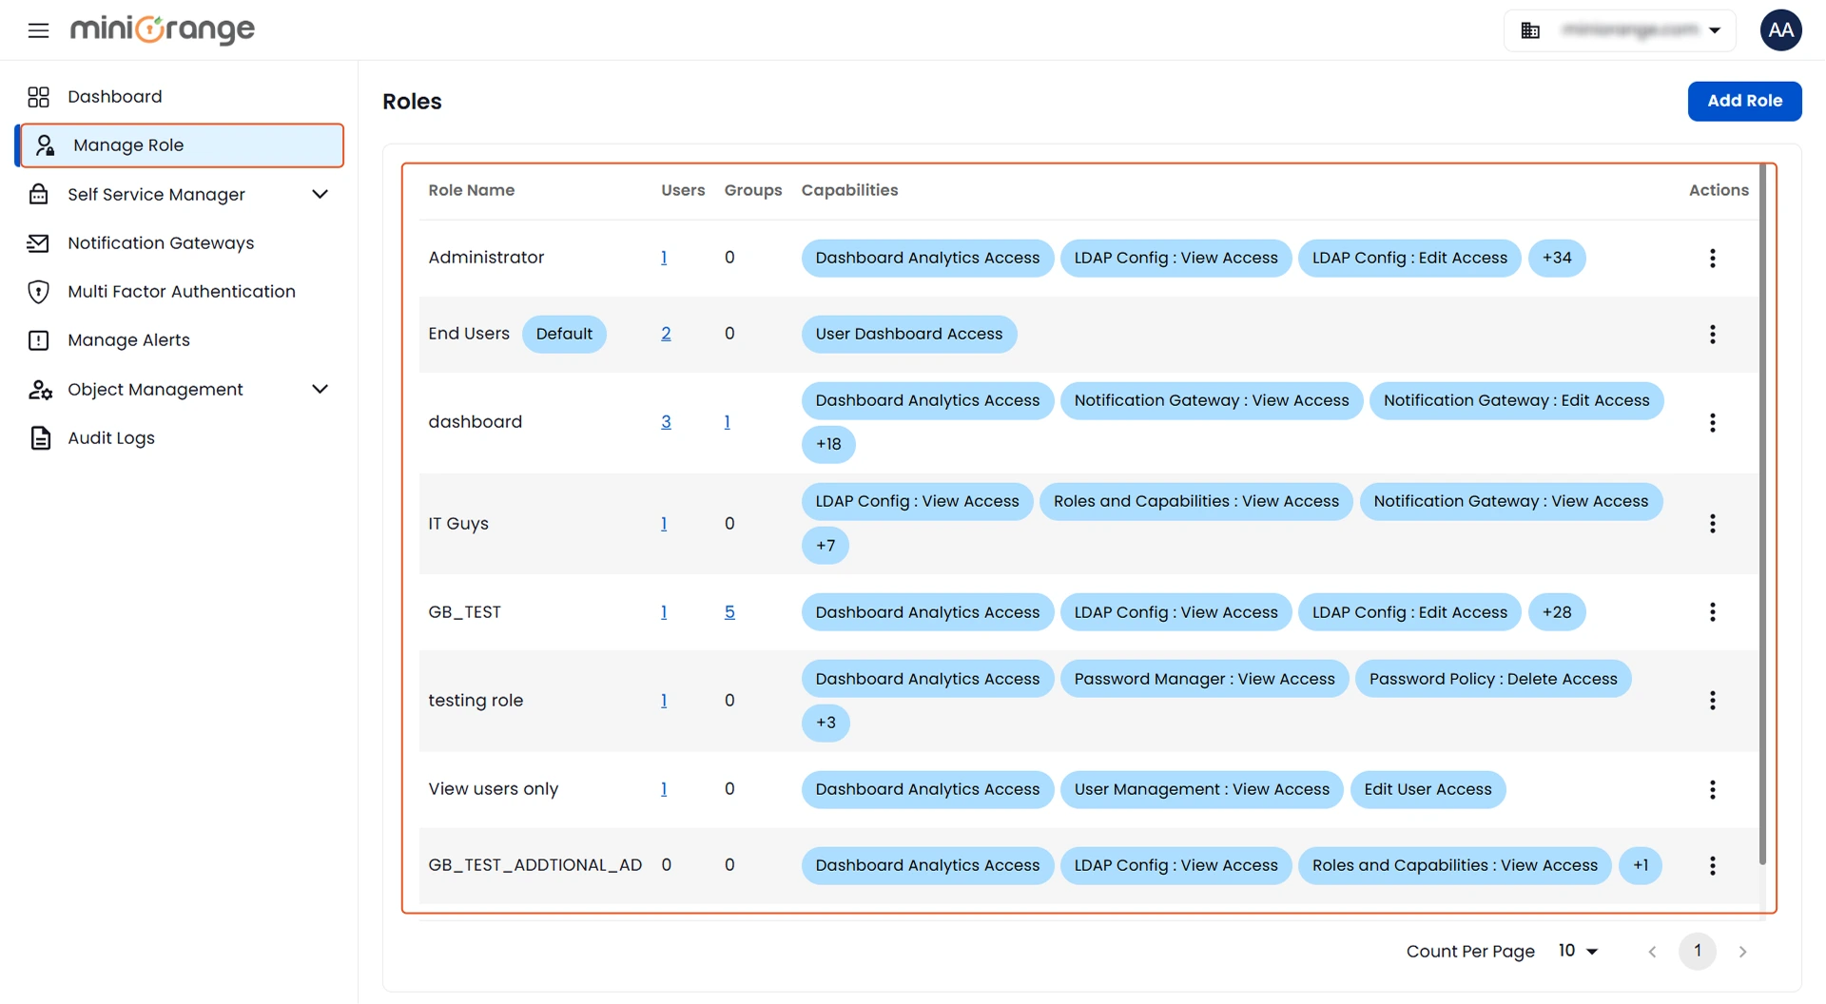Screen dimensions: 1826x1004
Task: Click the Multi Factor Authentication shield icon
Action: click(x=38, y=291)
